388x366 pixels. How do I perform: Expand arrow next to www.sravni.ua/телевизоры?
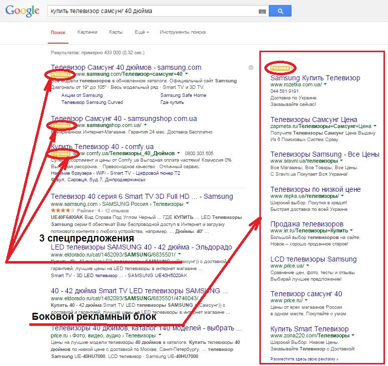pos(341,161)
